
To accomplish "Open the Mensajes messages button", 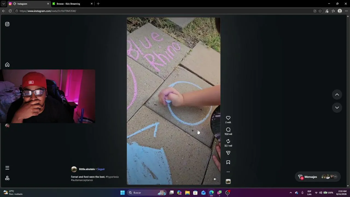I will pos(317,177).
